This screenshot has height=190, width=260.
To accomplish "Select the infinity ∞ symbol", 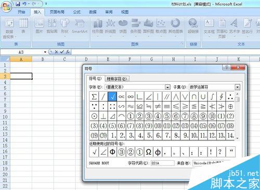I will 131,97.
